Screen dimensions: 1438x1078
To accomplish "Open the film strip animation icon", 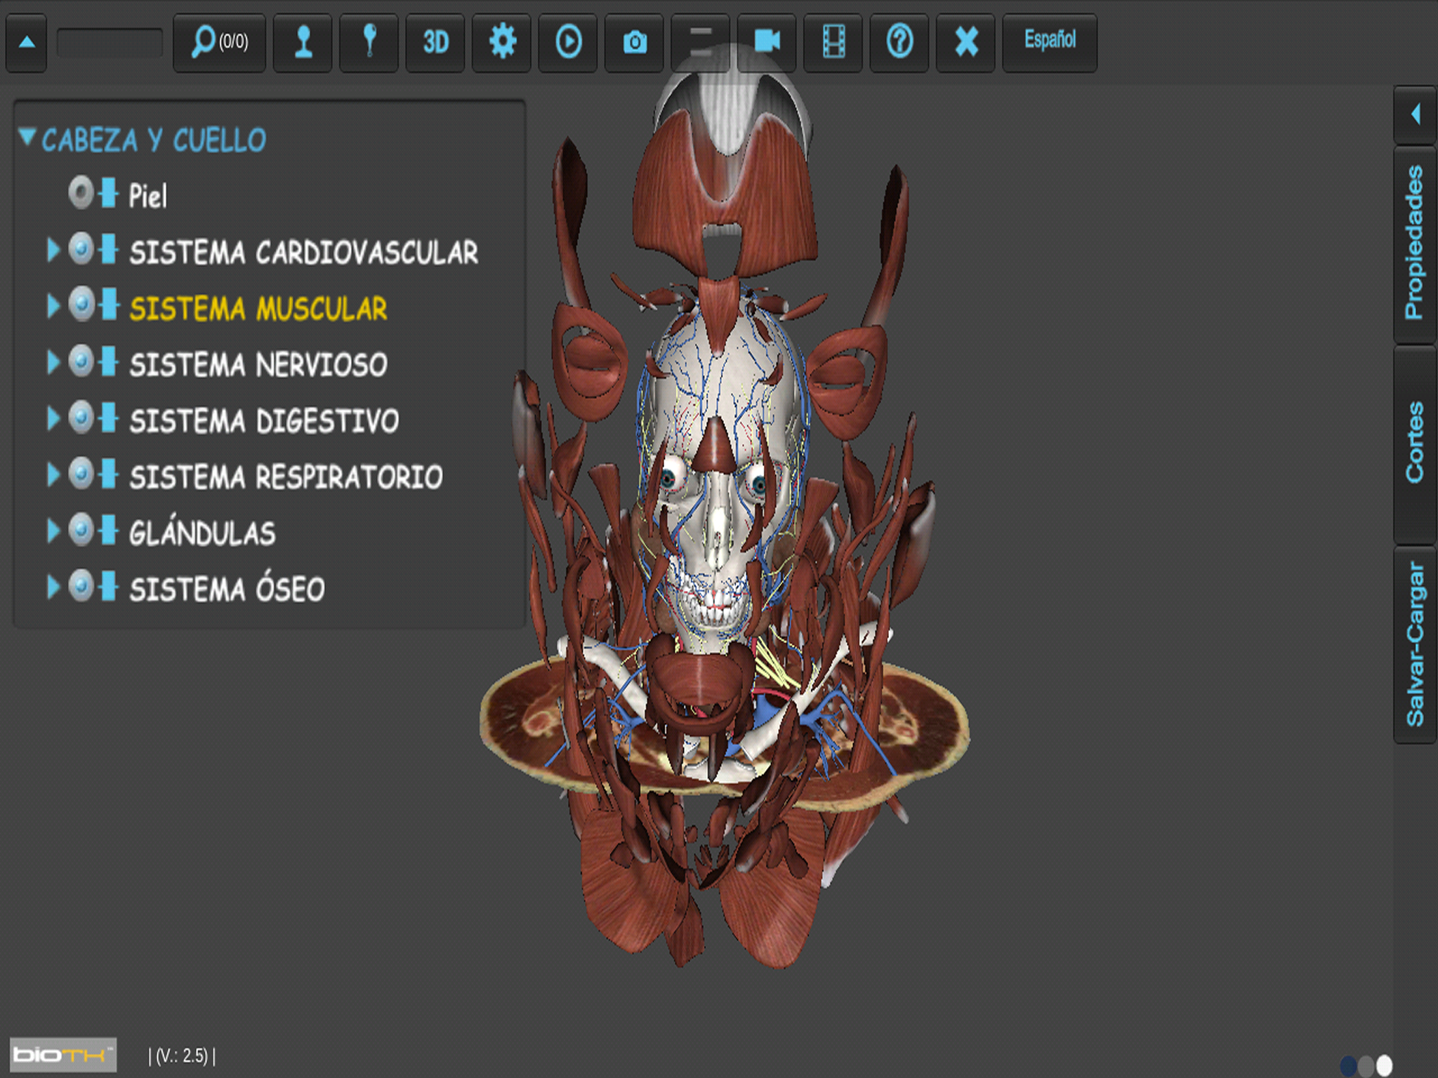I will [833, 42].
